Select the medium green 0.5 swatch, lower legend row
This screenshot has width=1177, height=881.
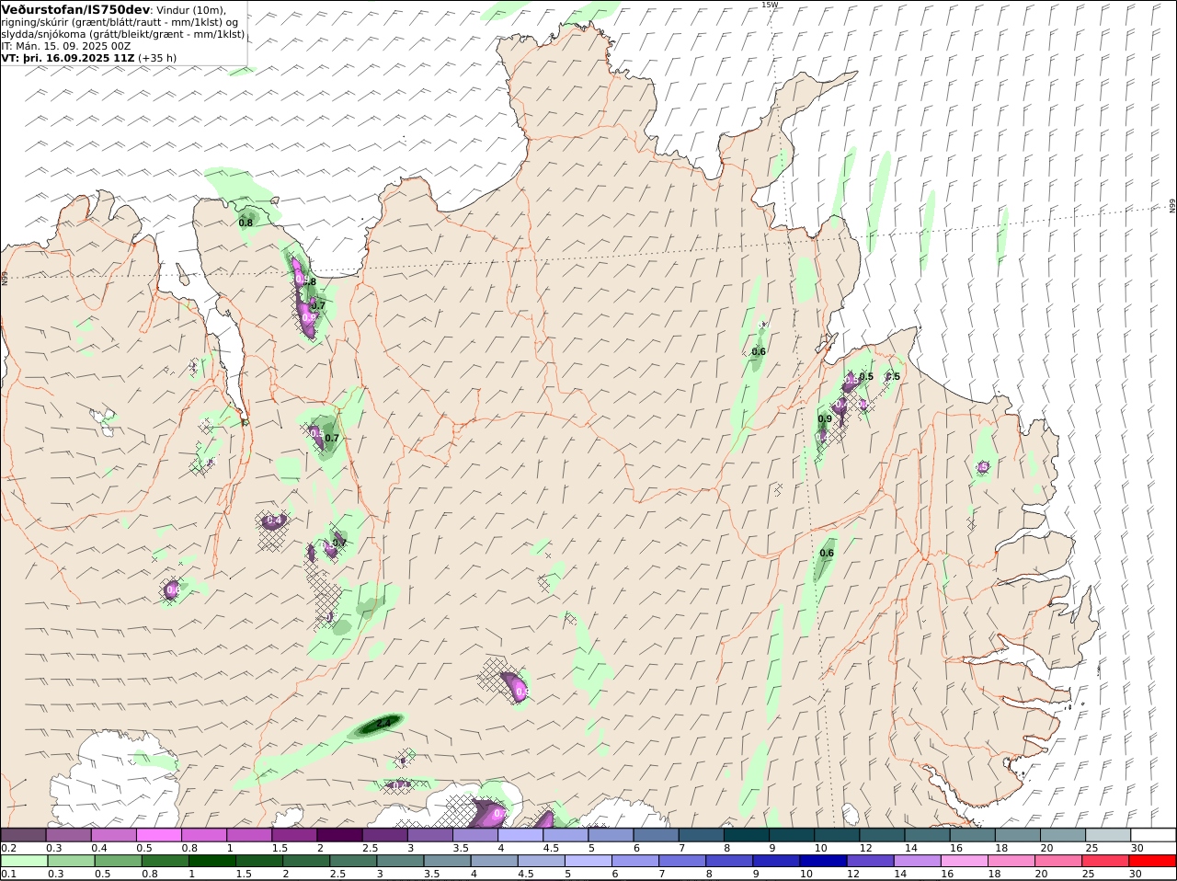(x=118, y=861)
